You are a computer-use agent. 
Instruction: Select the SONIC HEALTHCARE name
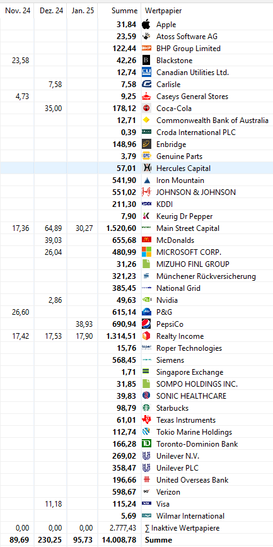click(192, 396)
